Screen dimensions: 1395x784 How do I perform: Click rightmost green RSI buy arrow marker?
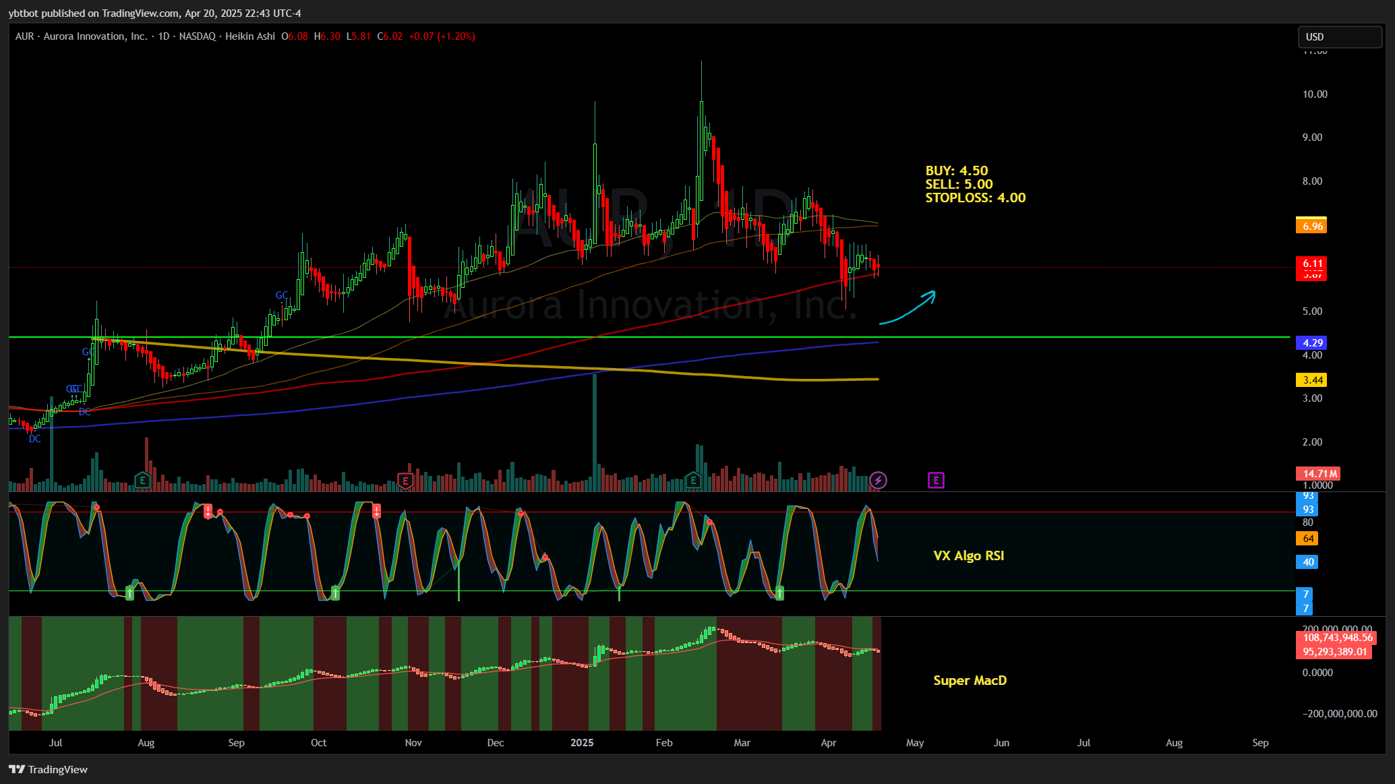coord(779,593)
